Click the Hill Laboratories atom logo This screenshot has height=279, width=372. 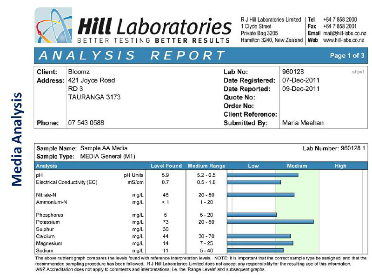point(53,25)
